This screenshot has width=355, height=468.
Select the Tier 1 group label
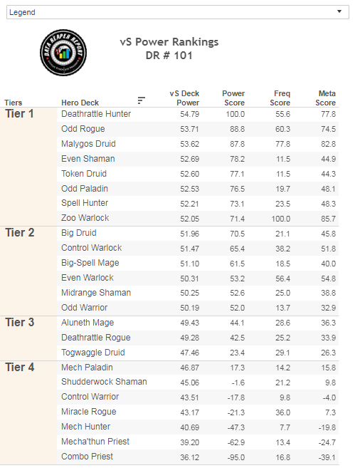click(19, 114)
